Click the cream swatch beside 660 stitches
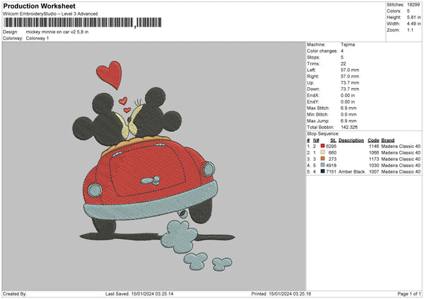Image resolution: width=424 pixels, height=299 pixels. pos(323,152)
